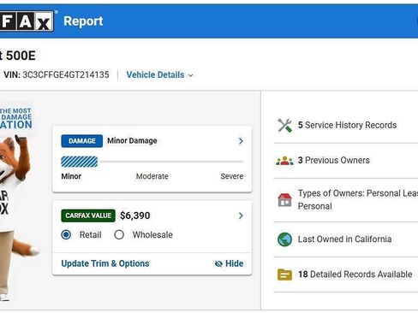
Task: Click the Types of Owners text
Action: point(358,199)
